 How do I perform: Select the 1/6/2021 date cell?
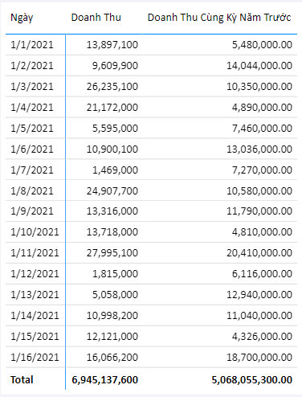pyautogui.click(x=32, y=149)
